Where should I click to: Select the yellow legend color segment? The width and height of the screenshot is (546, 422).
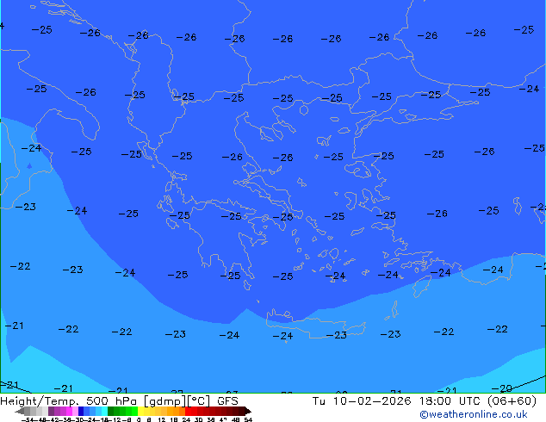(140, 411)
